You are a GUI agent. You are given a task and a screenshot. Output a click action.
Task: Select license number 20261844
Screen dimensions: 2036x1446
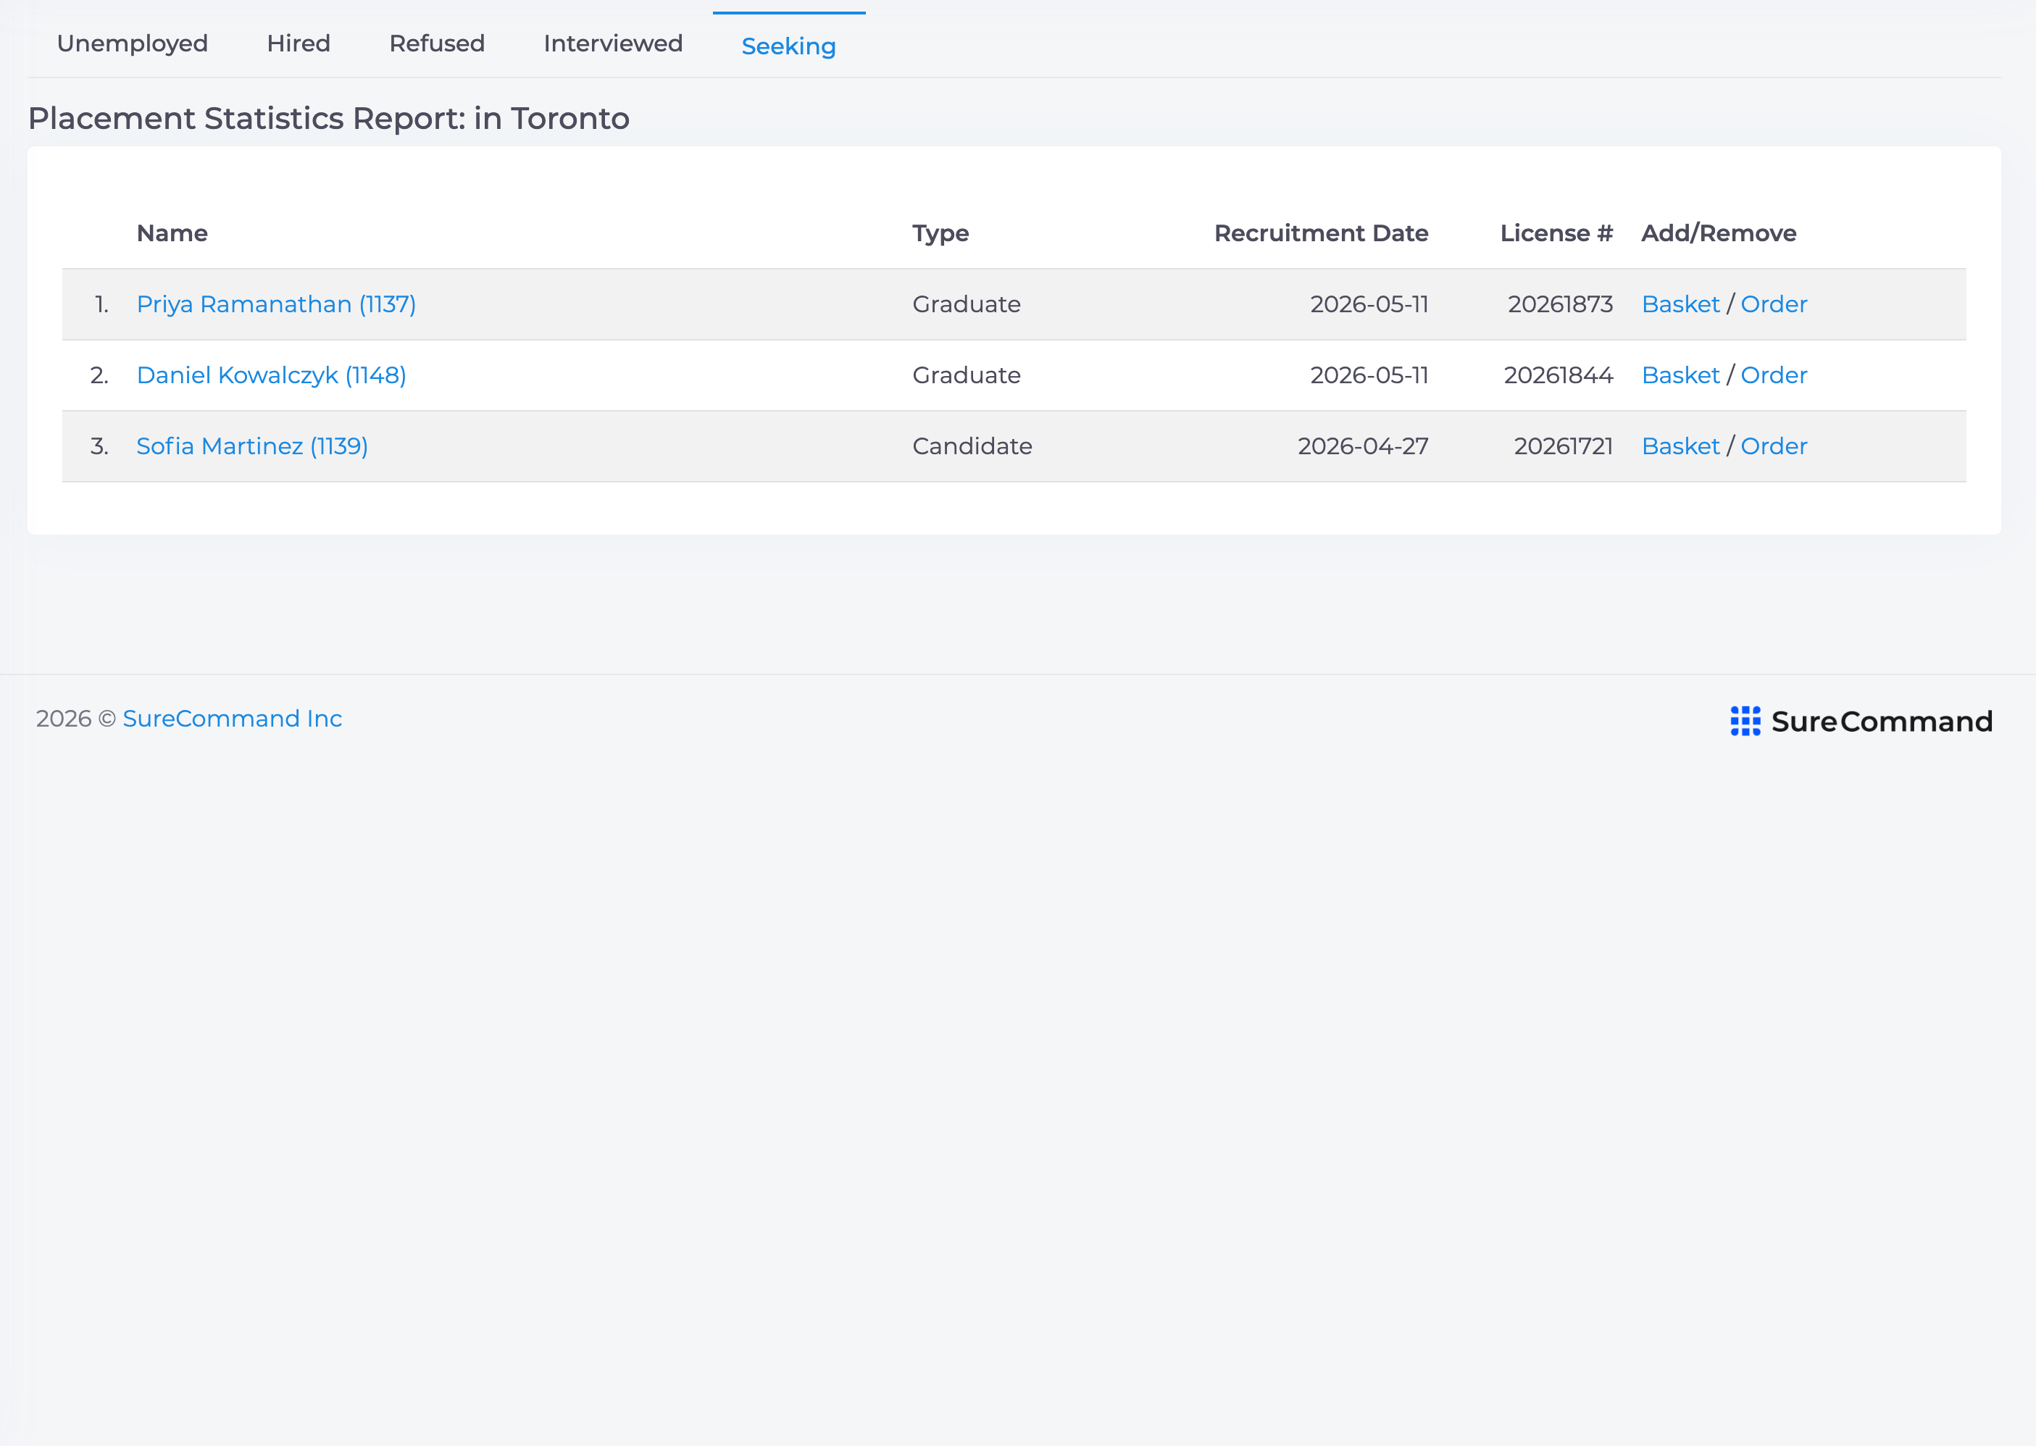coord(1559,376)
